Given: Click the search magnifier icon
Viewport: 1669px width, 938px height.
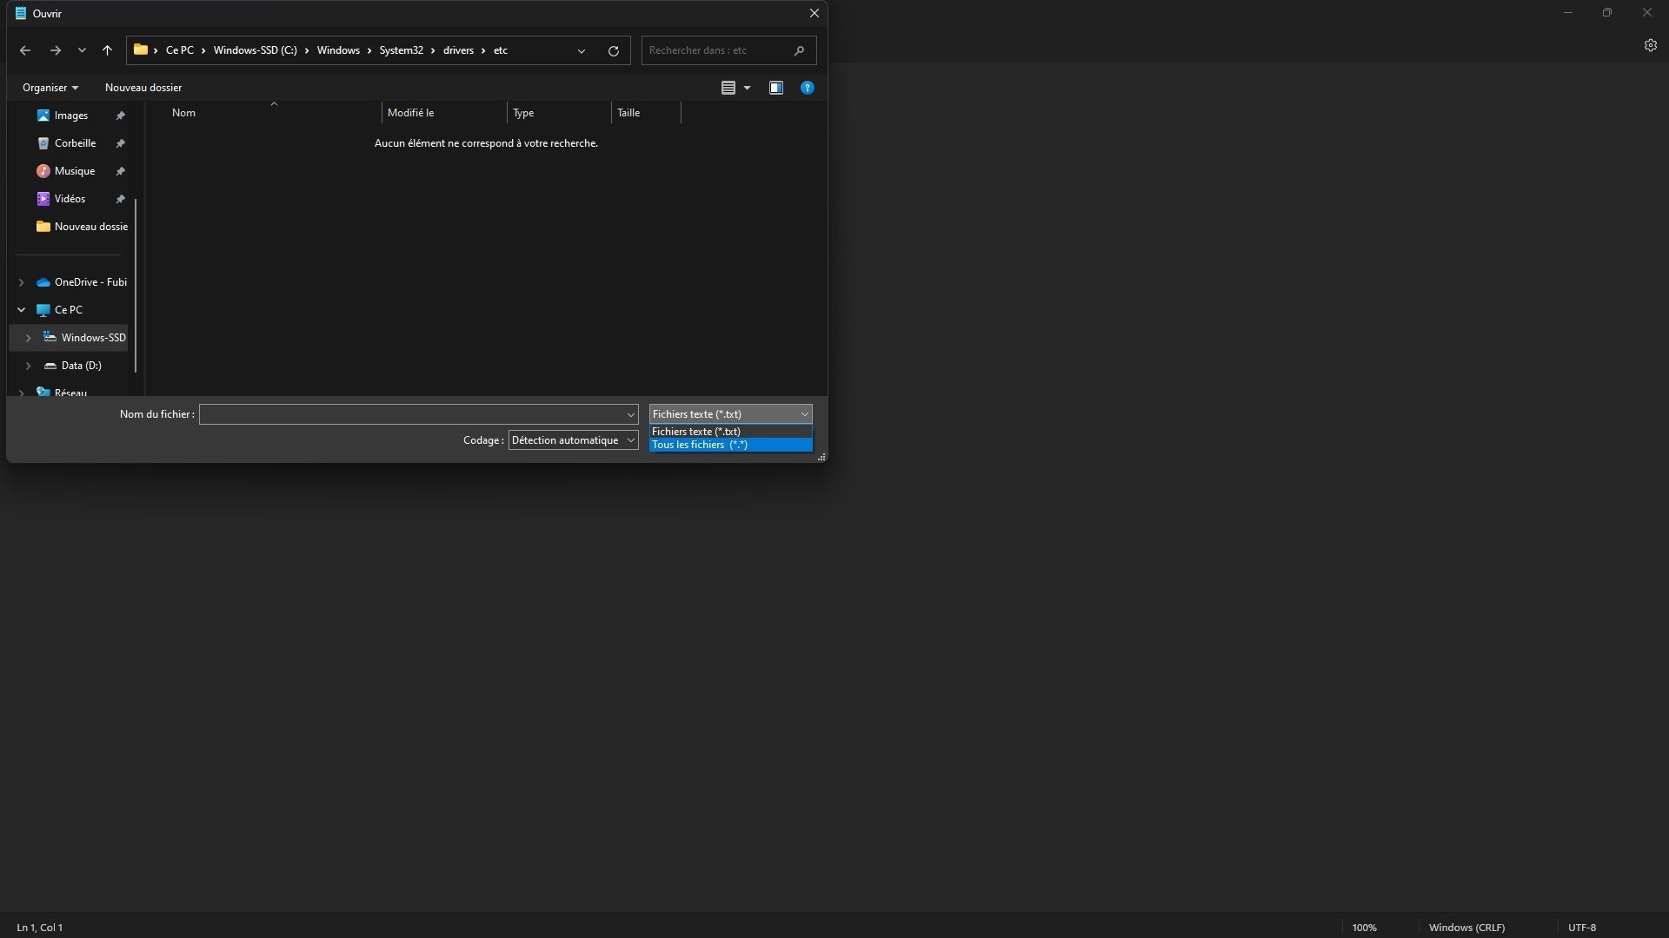Looking at the screenshot, I should click(799, 50).
